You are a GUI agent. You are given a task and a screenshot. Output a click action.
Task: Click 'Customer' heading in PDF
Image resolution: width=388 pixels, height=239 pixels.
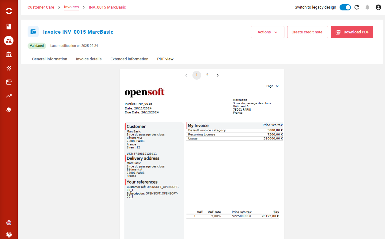point(136,127)
